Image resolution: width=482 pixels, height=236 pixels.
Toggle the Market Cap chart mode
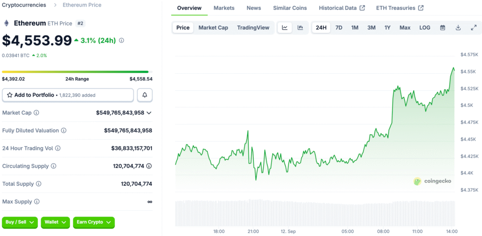213,28
